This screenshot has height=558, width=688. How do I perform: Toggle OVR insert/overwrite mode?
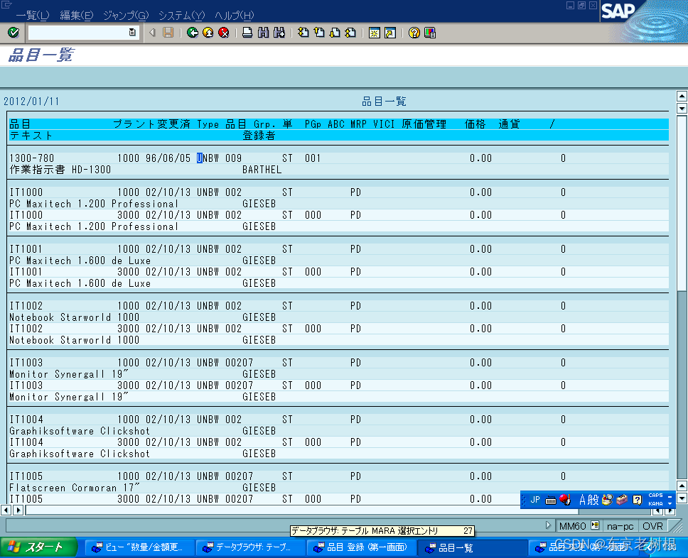652,525
